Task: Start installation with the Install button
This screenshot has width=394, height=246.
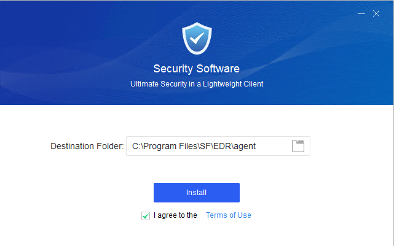Action: click(x=197, y=193)
